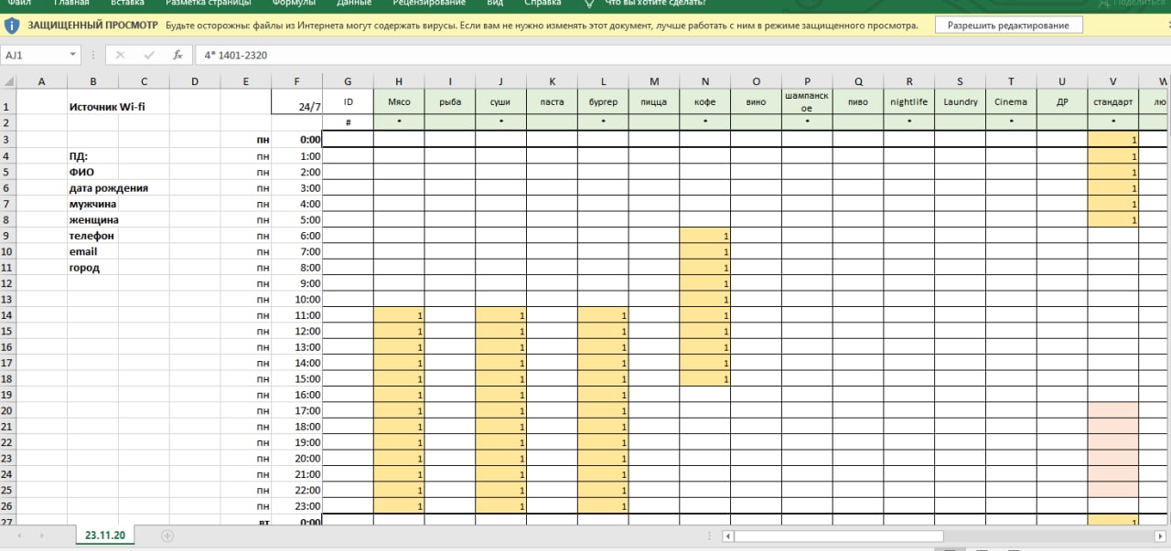Click the nightlife header cell

(x=908, y=101)
